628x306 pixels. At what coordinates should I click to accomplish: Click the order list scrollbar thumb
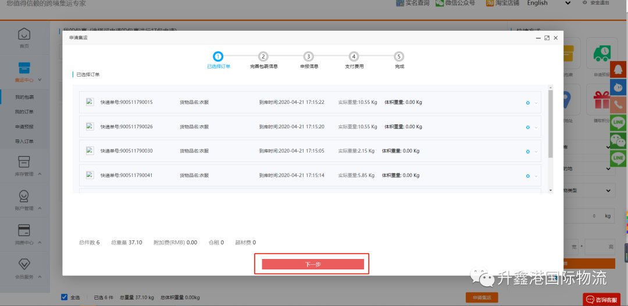click(x=551, y=123)
